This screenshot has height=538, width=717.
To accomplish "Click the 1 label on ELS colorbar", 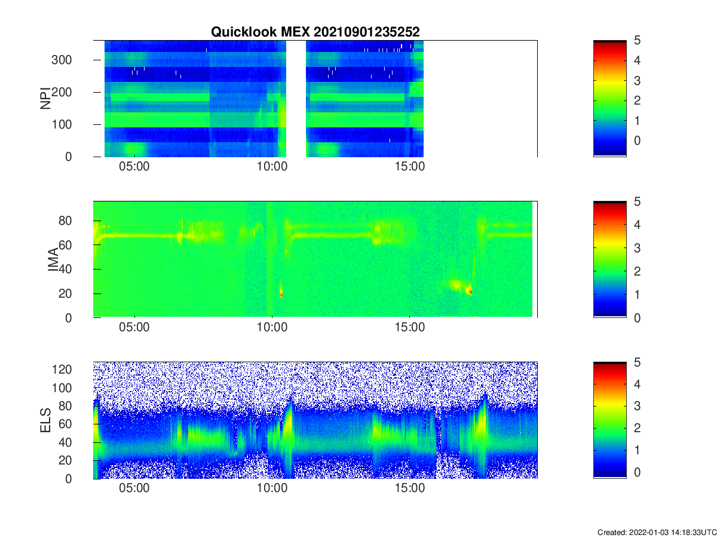I will (x=636, y=450).
